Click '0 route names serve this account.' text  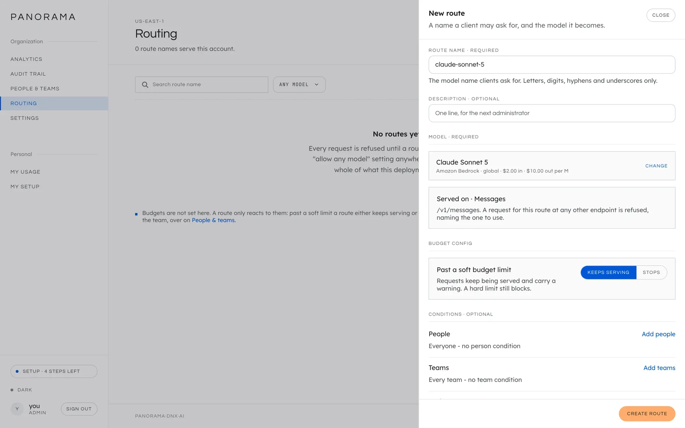(x=185, y=49)
